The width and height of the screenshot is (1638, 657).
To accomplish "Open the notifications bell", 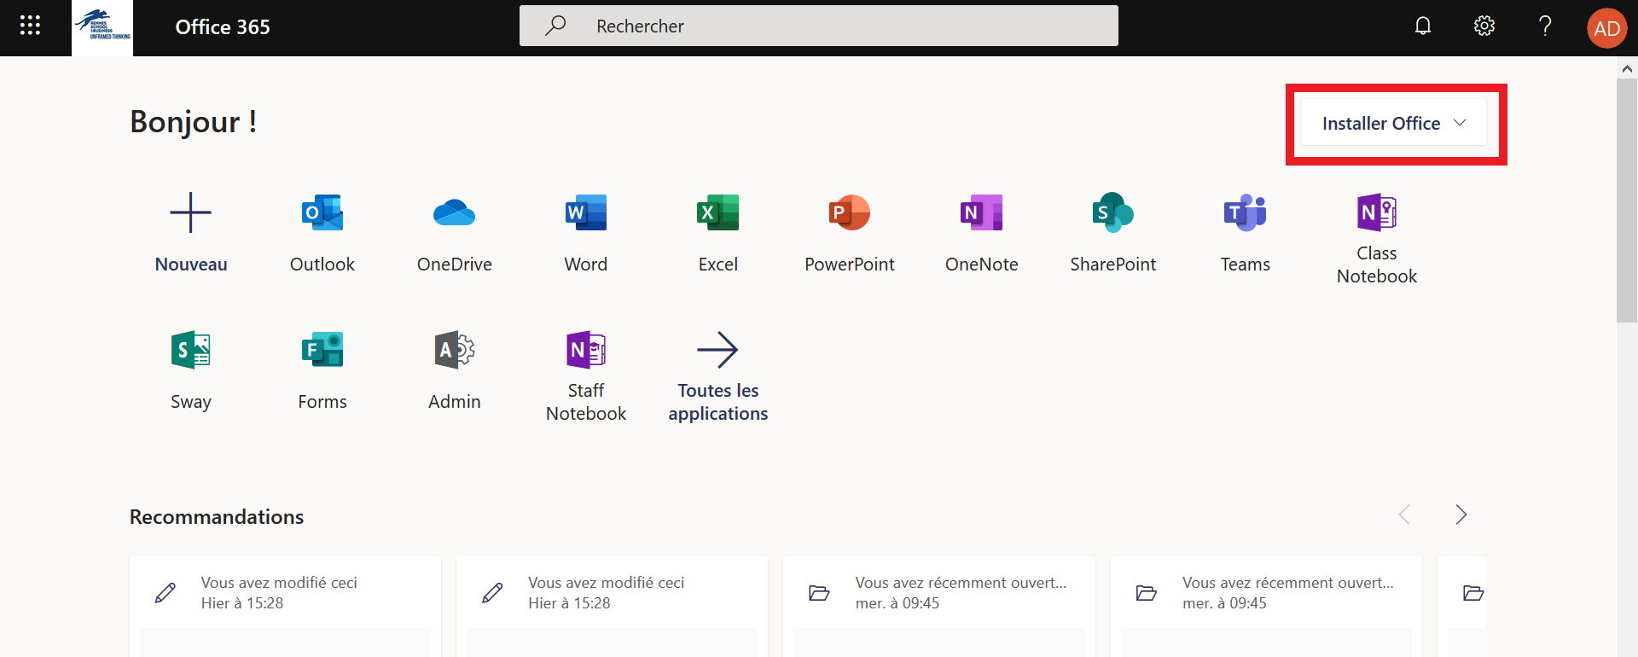I will (x=1423, y=26).
